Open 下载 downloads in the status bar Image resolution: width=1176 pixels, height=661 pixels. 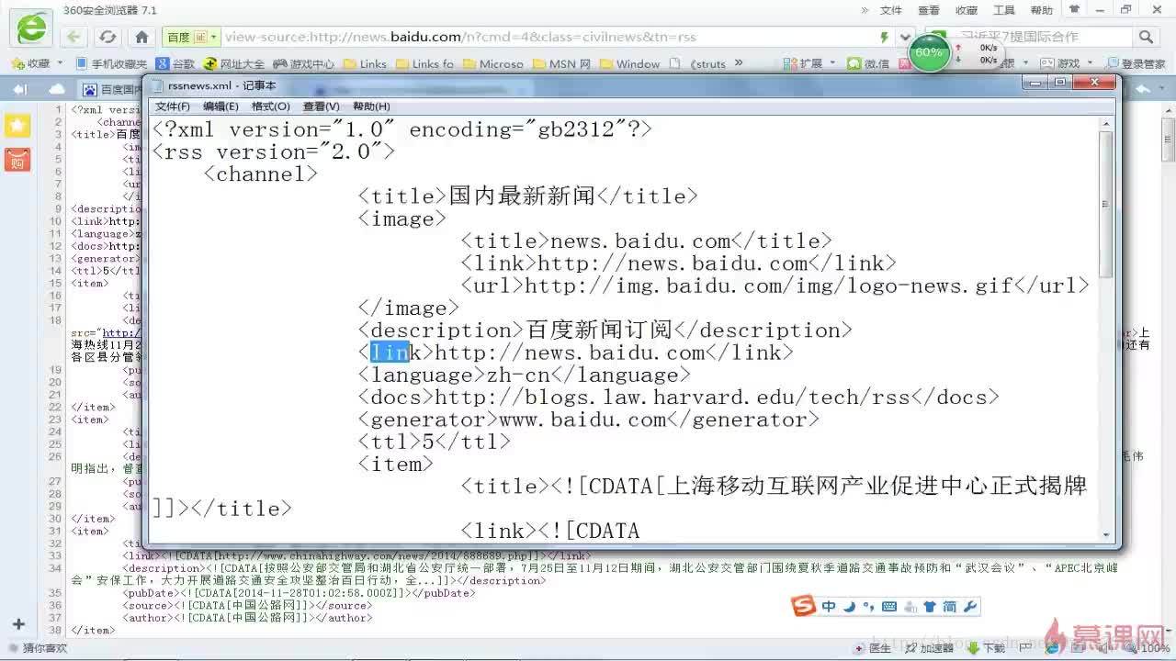pyautogui.click(x=987, y=648)
